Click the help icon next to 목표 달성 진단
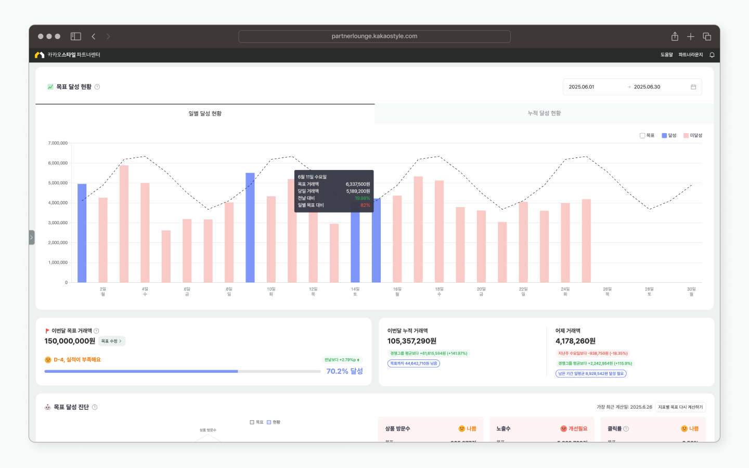749x468 pixels. tap(95, 407)
